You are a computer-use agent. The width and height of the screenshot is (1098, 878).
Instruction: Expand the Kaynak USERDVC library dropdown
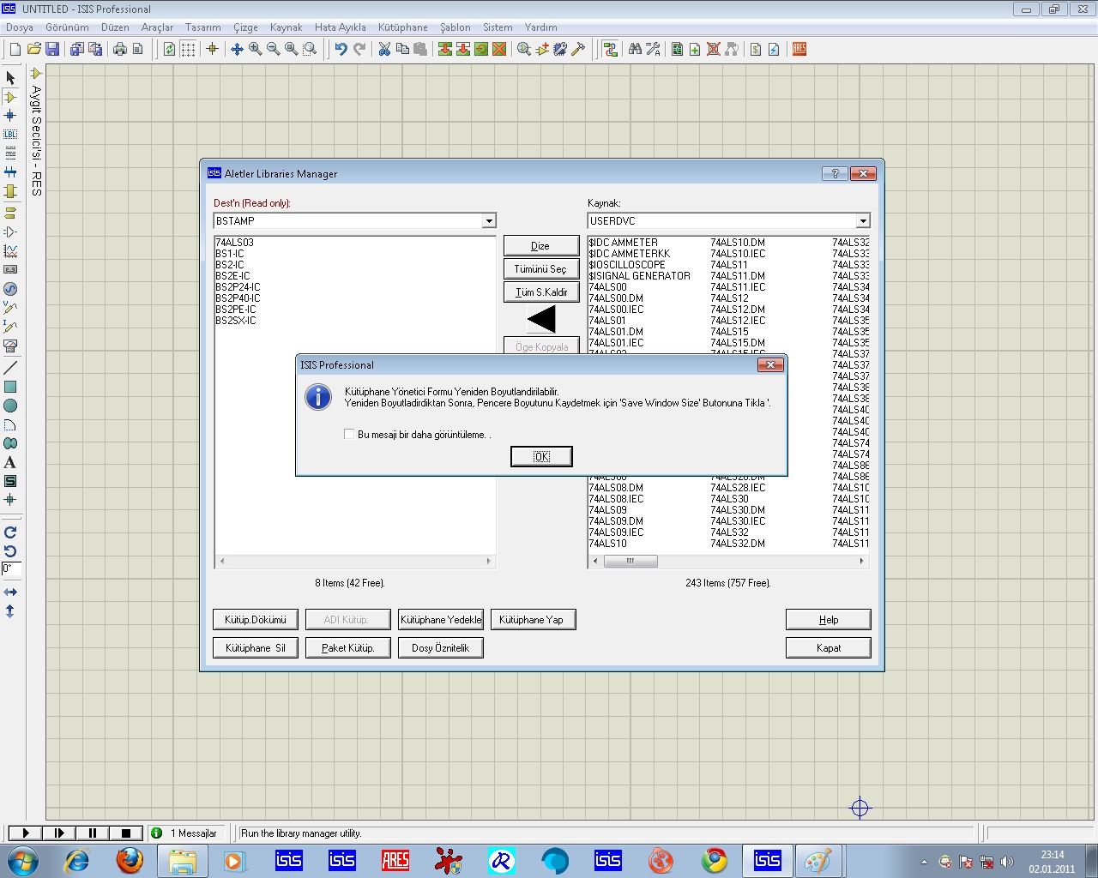[863, 221]
